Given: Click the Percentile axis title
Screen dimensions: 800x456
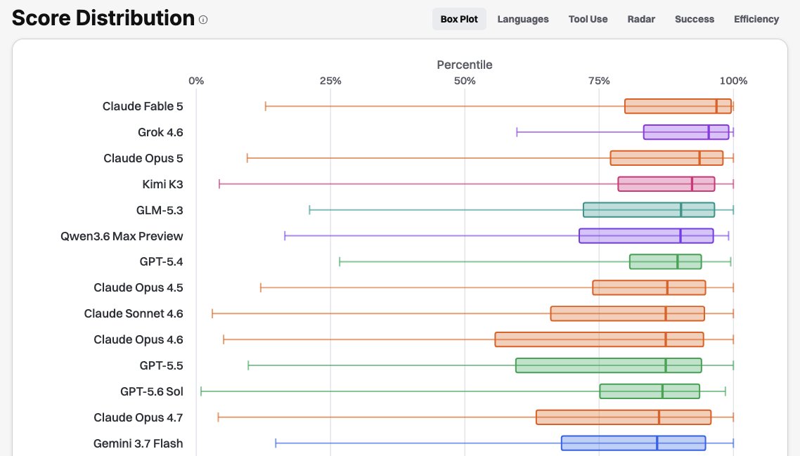Looking at the screenshot, I should coord(464,65).
